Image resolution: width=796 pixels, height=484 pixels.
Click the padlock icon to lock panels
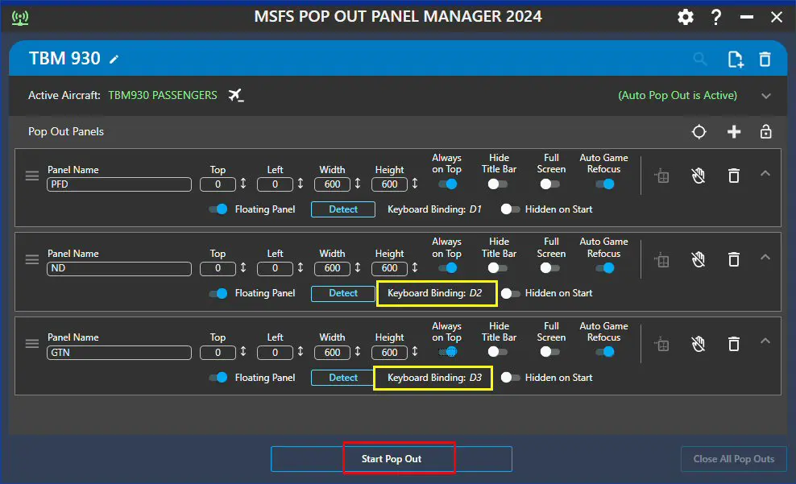pos(766,131)
